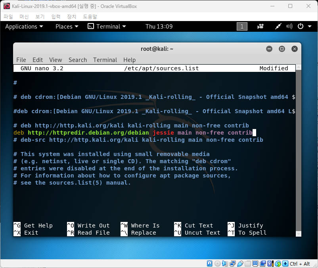Screen dimensions: 318x268
Task: Click the '^O Write Out' nano shortcut
Action: point(88,226)
